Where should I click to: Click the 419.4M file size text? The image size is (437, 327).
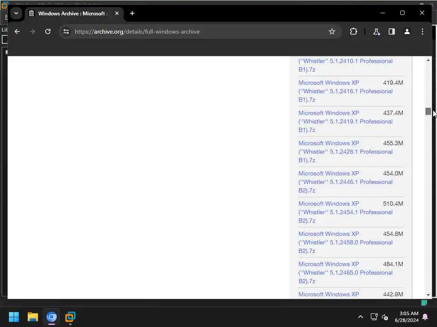(x=393, y=83)
